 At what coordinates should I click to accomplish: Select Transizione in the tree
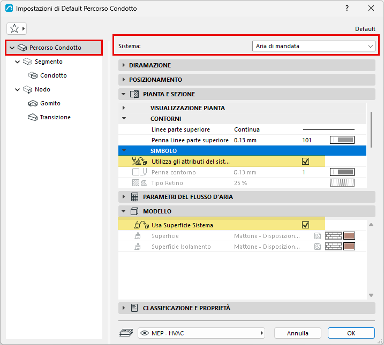pyautogui.click(x=55, y=117)
